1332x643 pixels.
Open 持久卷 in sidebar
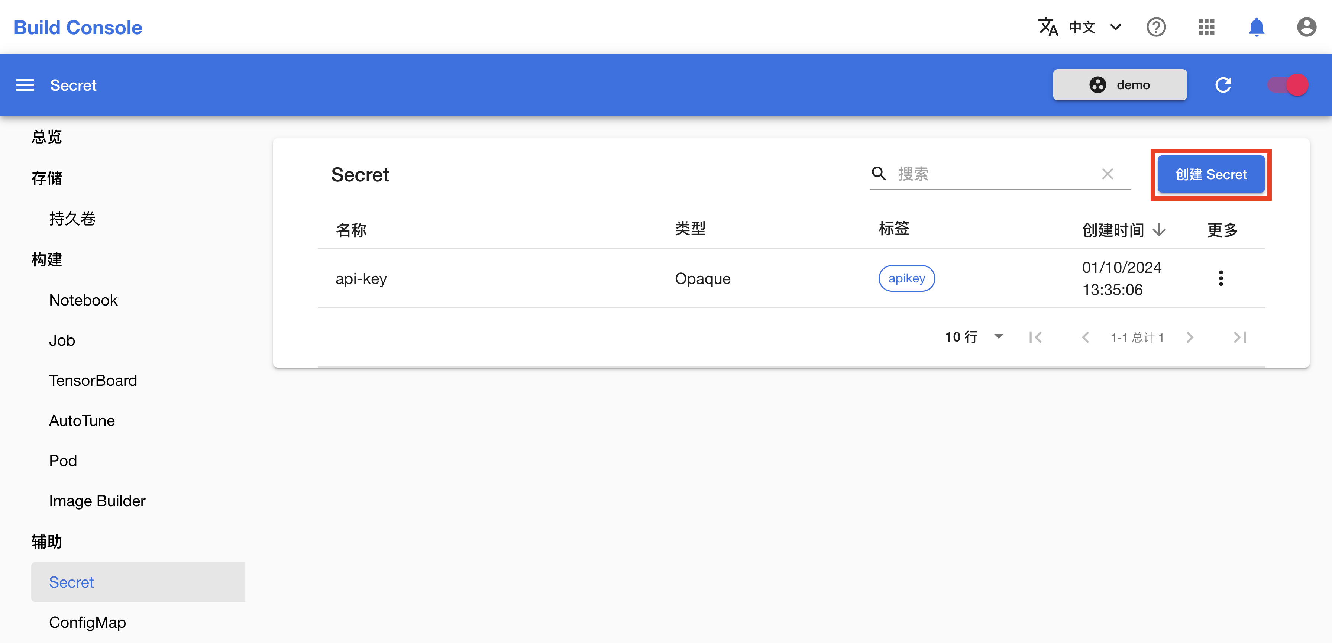(x=72, y=219)
